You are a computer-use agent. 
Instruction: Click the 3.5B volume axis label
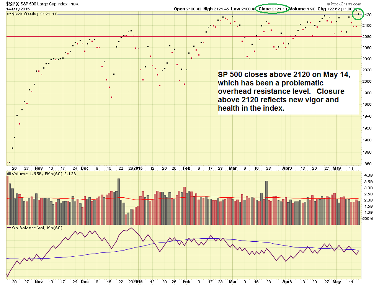pos(368,182)
